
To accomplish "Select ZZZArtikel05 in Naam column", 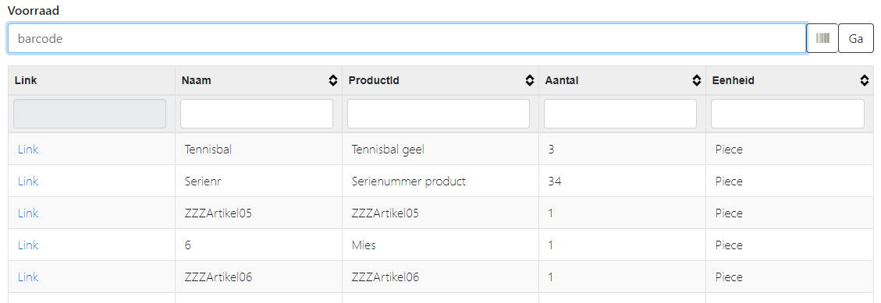I will pyautogui.click(x=258, y=213).
